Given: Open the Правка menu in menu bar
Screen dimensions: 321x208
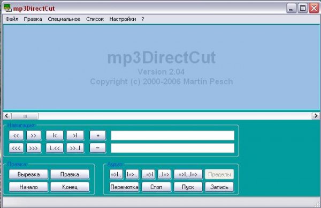Looking at the screenshot, I should [x=33, y=19].
